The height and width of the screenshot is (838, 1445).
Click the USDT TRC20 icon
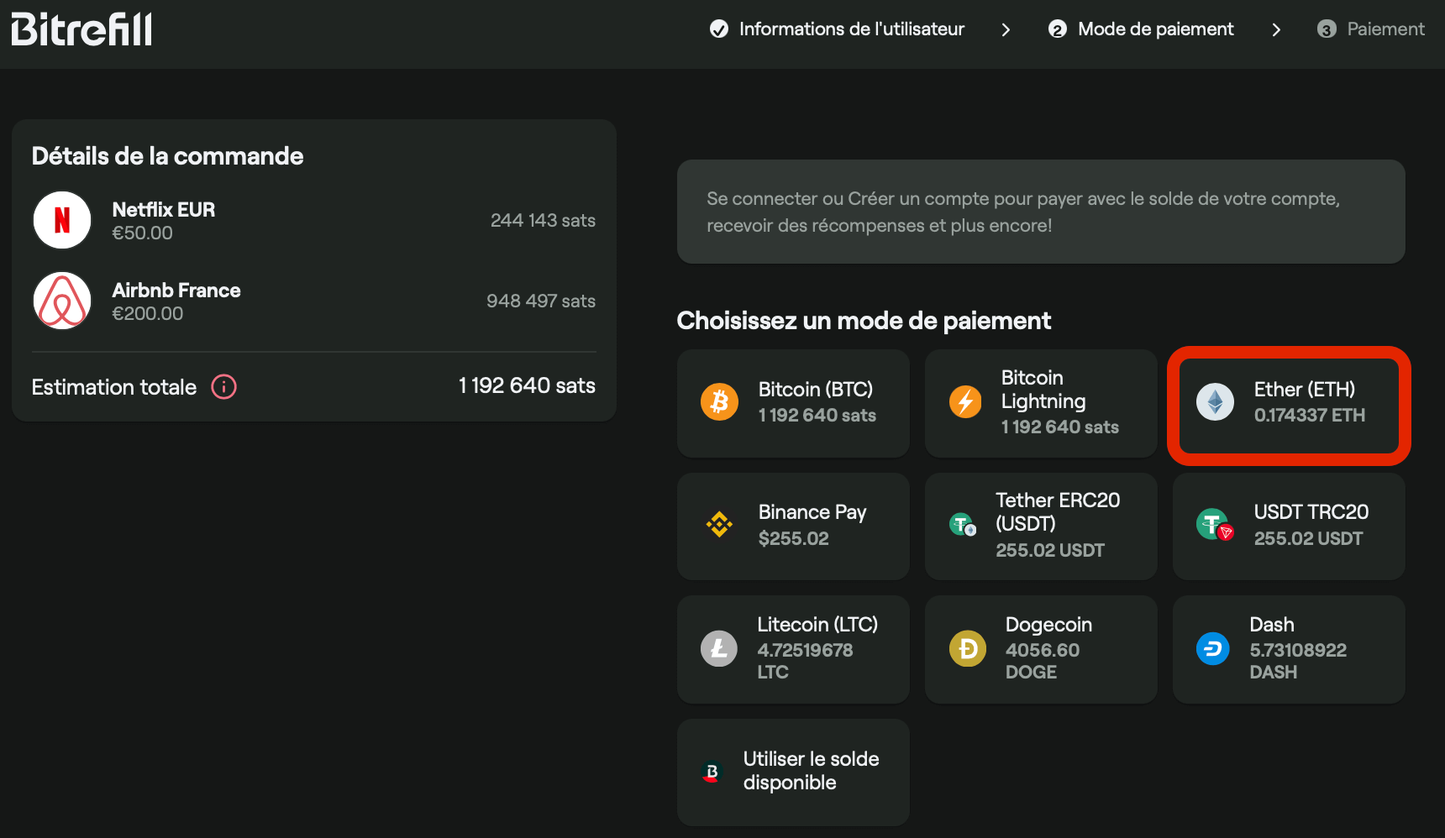coord(1213,524)
